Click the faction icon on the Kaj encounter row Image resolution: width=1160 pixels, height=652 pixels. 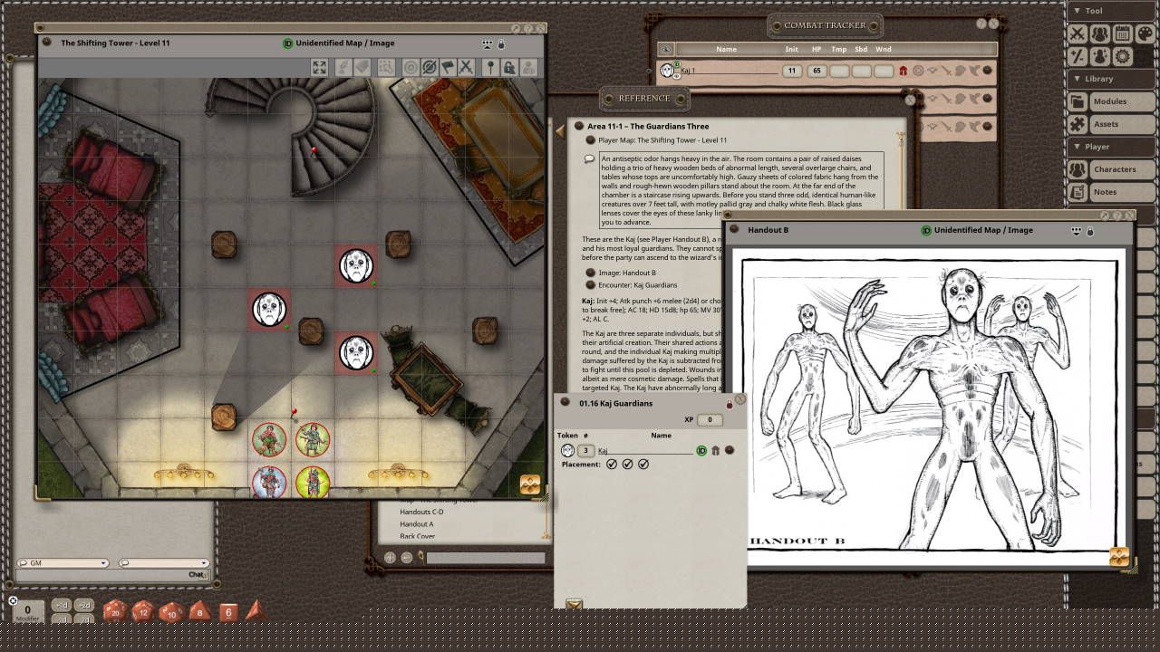pos(715,450)
